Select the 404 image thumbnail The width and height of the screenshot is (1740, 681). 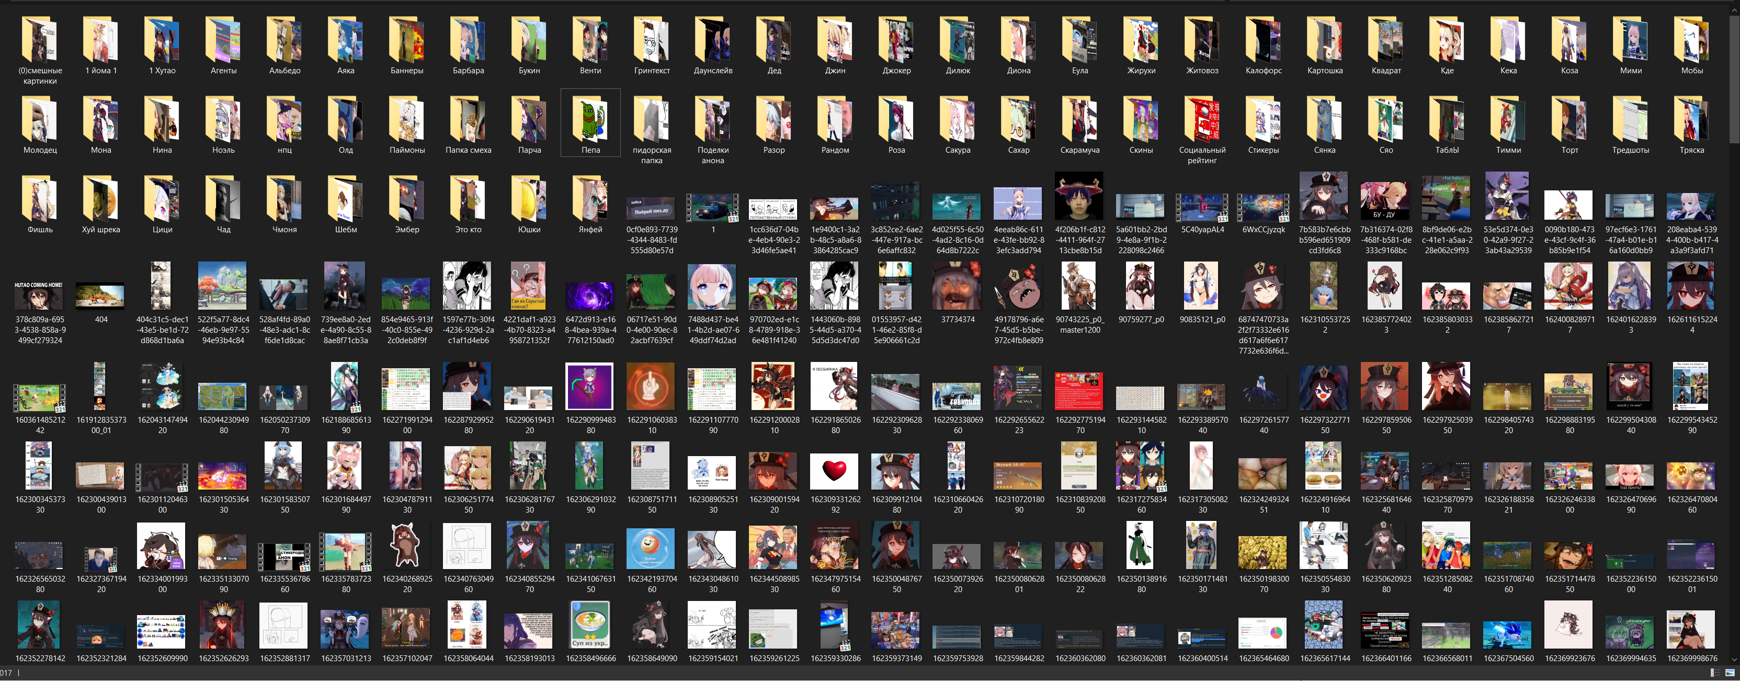tap(100, 296)
